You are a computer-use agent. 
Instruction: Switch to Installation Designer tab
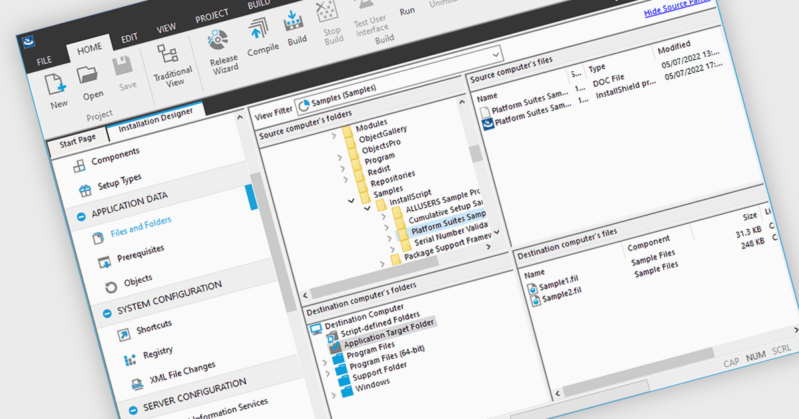(156, 119)
